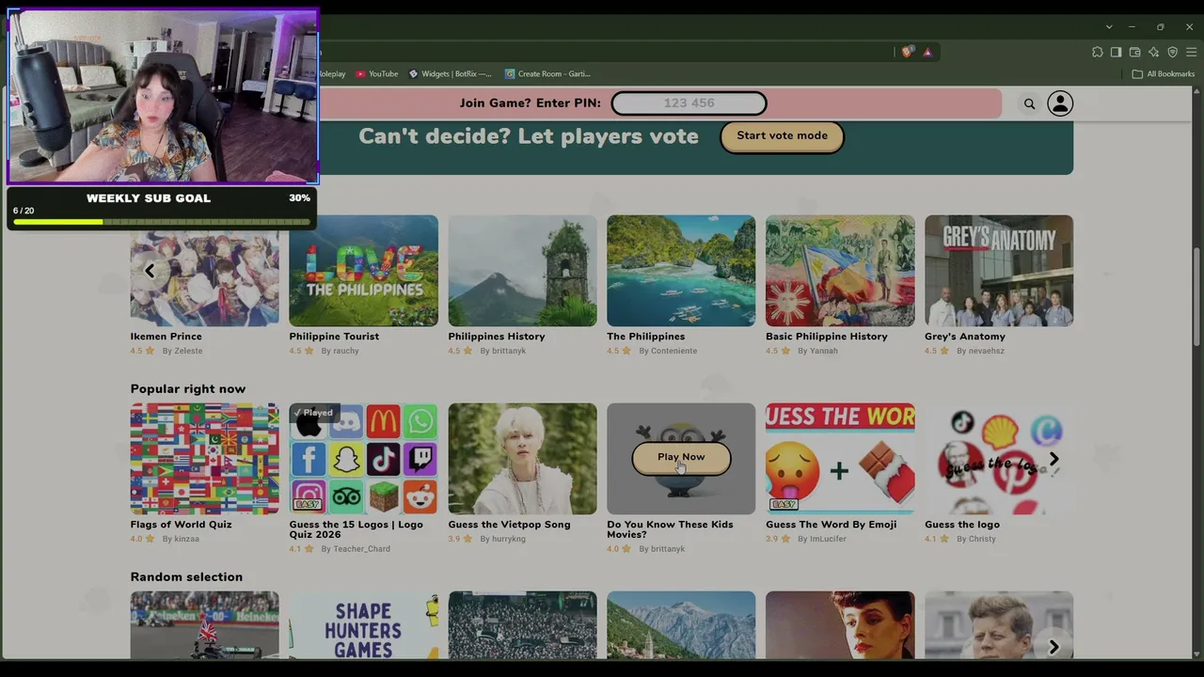Image resolution: width=1204 pixels, height=677 pixels.
Task: Advance the Random selection carousel arrow
Action: 1053,647
